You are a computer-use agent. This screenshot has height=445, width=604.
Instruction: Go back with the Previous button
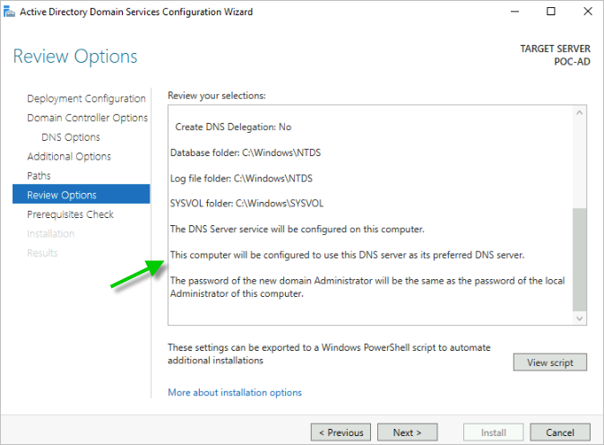pyautogui.click(x=341, y=432)
